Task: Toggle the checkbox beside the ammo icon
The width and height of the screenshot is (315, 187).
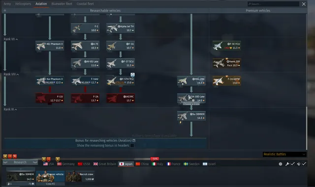Action: (x=304, y=164)
